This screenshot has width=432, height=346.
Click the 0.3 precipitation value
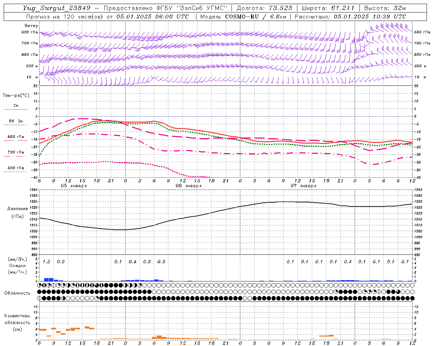click(161, 262)
